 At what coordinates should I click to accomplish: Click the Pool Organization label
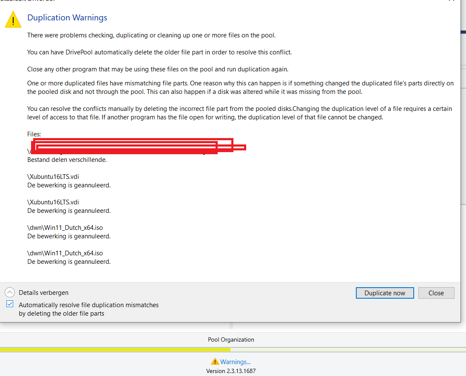pyautogui.click(x=231, y=339)
